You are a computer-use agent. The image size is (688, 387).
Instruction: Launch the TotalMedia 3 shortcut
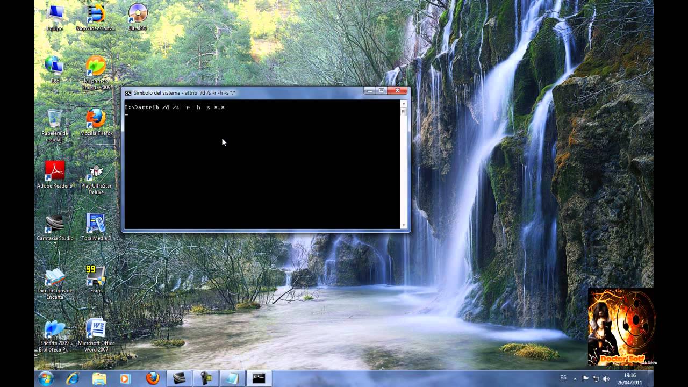96,227
